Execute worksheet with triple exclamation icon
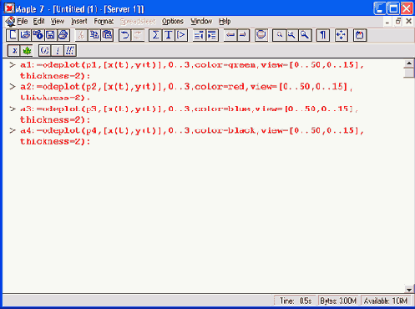415x309 pixels. 69,51
